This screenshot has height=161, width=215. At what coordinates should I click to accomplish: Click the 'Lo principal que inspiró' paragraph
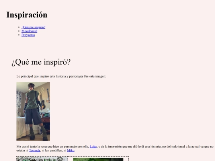coord(61,76)
